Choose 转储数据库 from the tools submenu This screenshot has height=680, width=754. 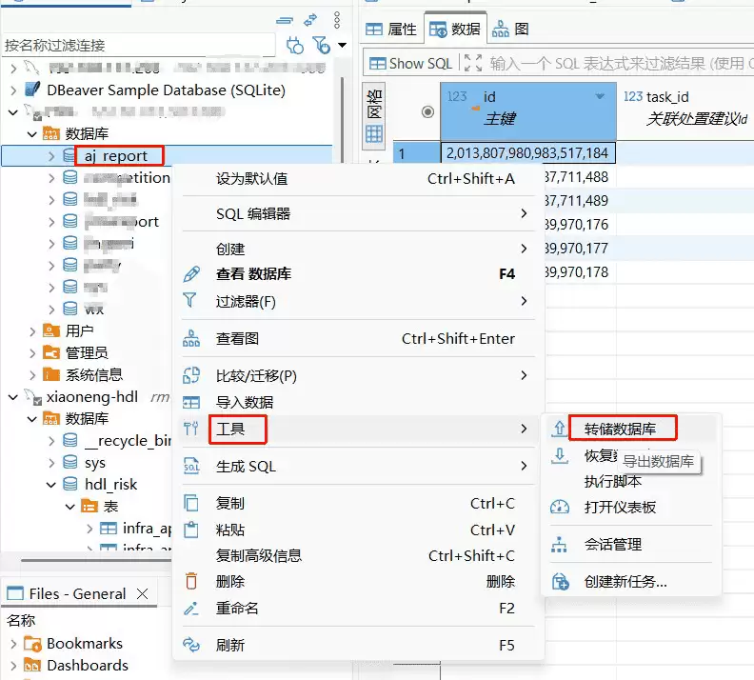coord(620,429)
